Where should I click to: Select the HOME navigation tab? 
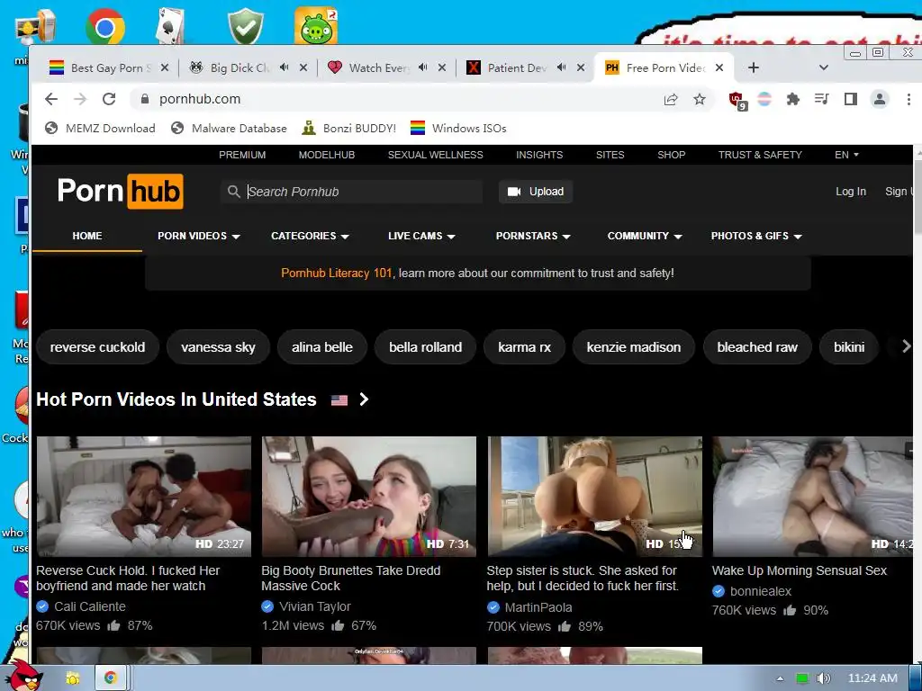click(x=87, y=236)
